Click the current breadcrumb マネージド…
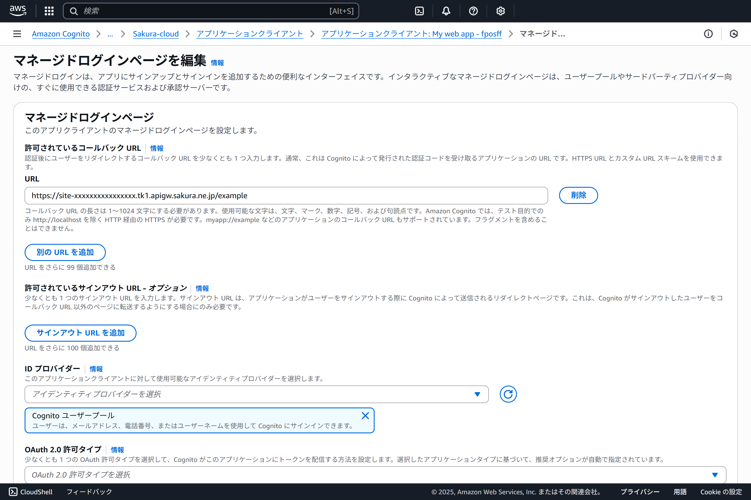751x500 pixels. click(x=542, y=34)
